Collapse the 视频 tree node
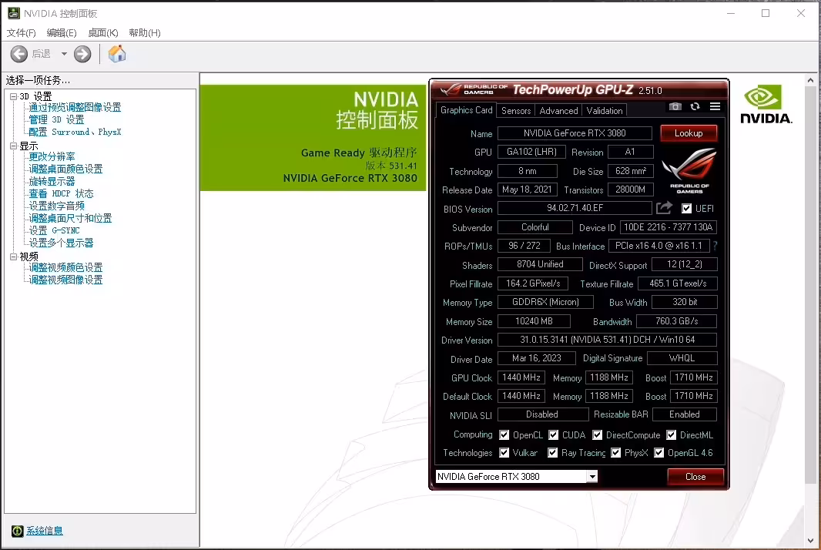The height and width of the screenshot is (550, 821). (14, 257)
